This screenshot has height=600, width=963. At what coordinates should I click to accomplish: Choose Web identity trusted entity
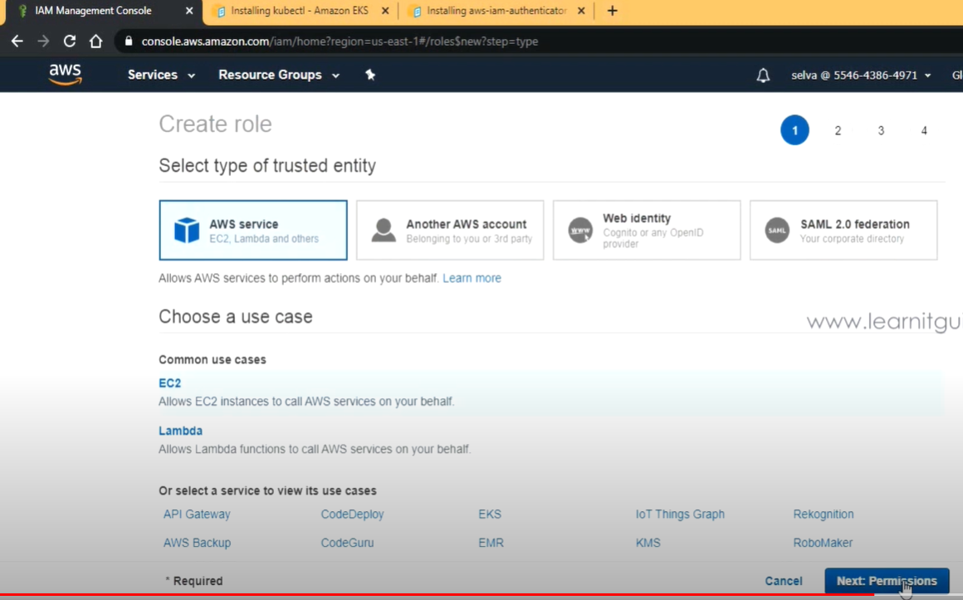coord(647,231)
